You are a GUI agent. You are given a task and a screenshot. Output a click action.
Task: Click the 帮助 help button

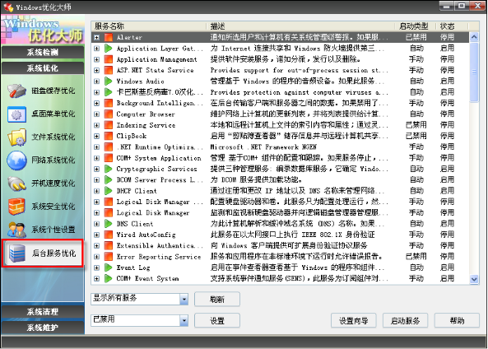click(x=457, y=320)
